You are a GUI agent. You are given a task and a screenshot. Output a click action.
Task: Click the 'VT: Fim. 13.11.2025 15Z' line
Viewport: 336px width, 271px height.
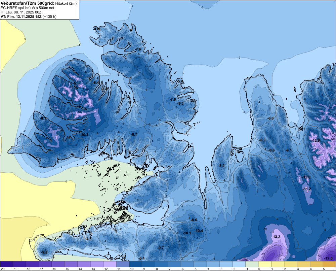(x=21, y=16)
